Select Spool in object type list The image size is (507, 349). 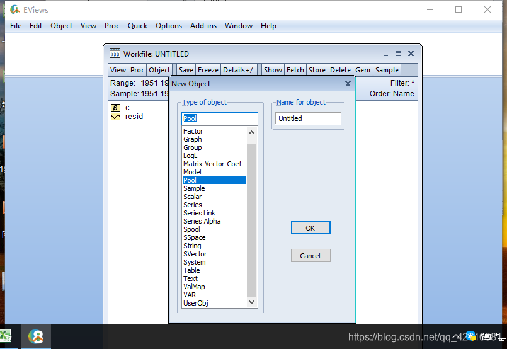click(214, 229)
